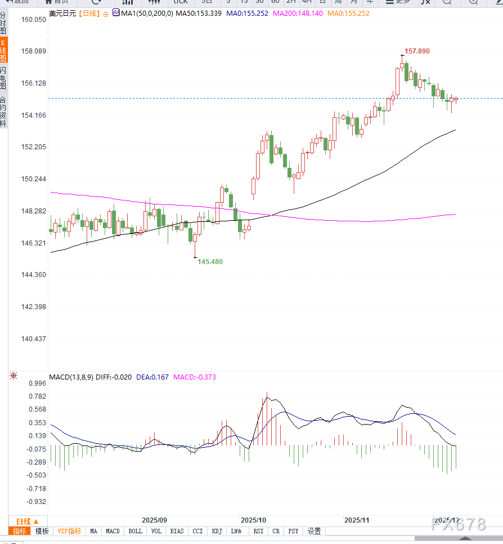Toggle the MACD indicator button

(x=113, y=531)
